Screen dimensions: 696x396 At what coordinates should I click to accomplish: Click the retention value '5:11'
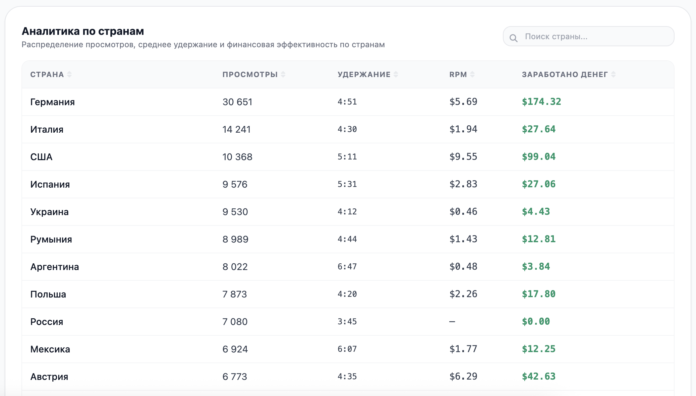click(347, 157)
